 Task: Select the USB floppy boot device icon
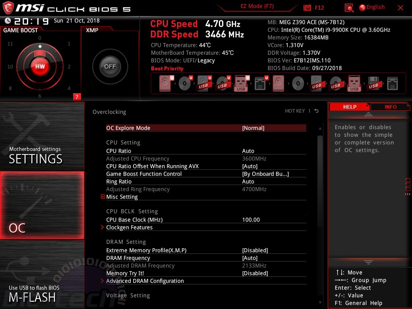(373, 83)
